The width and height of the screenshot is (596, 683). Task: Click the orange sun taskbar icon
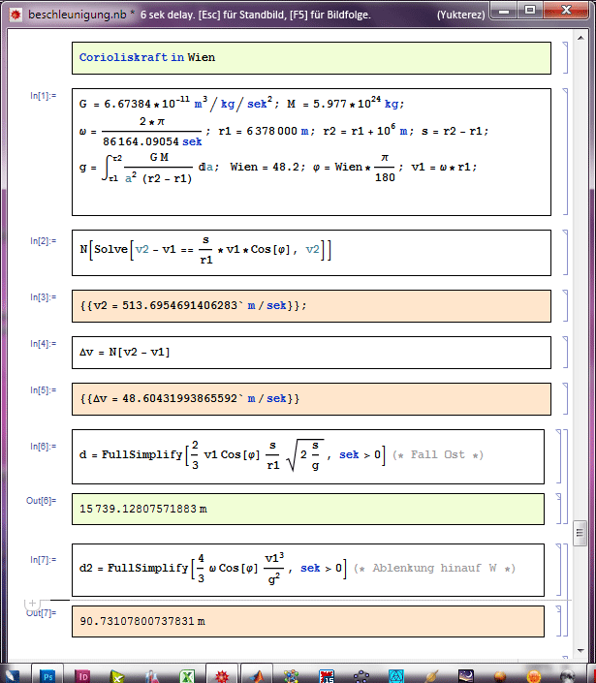[534, 676]
